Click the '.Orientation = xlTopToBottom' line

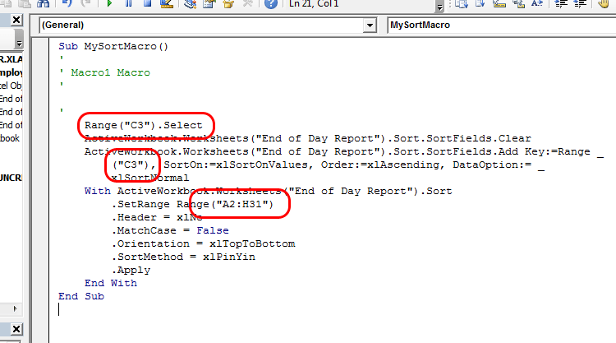pyautogui.click(x=203, y=243)
